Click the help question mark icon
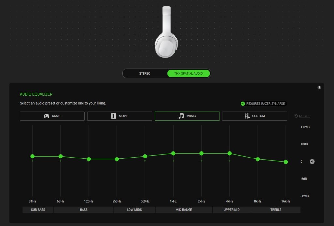 point(319,87)
